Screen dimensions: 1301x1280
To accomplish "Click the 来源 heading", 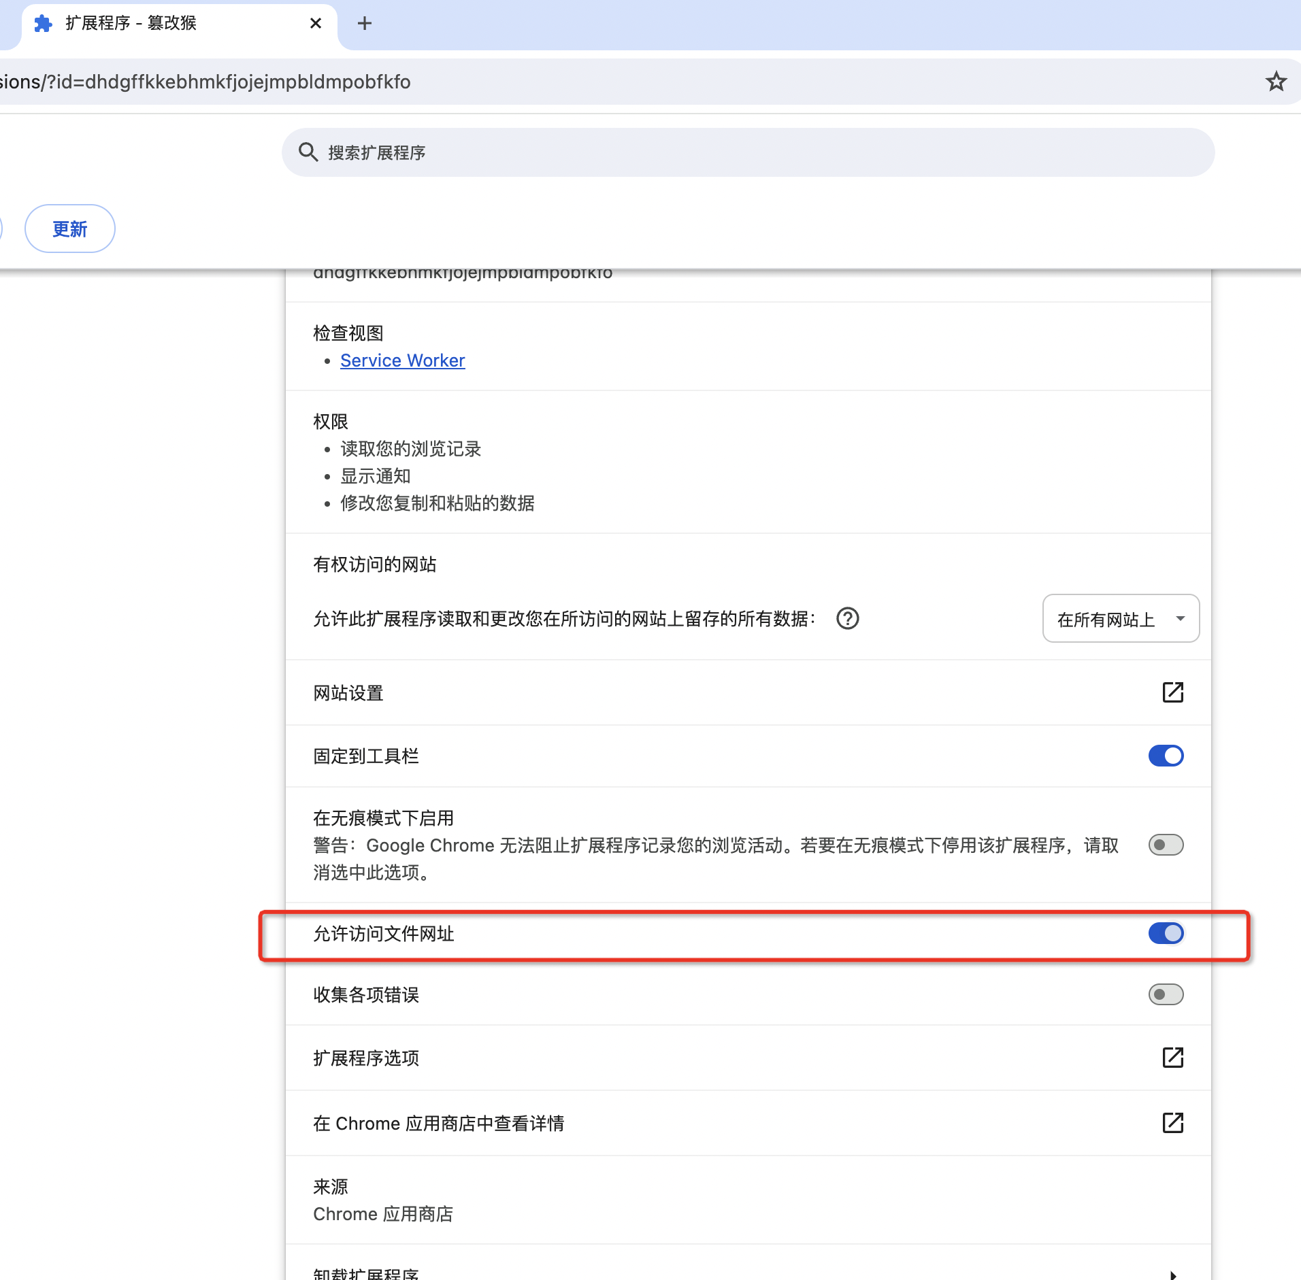I will pos(331,1187).
